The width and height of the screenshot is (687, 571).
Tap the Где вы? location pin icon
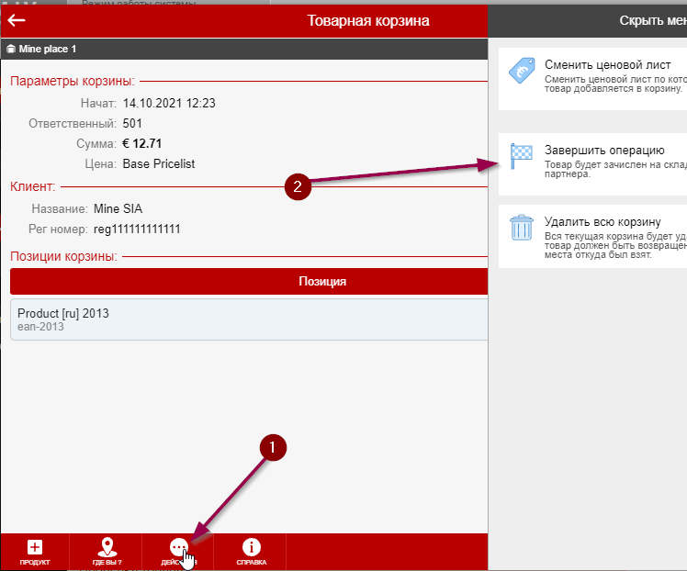click(x=107, y=548)
